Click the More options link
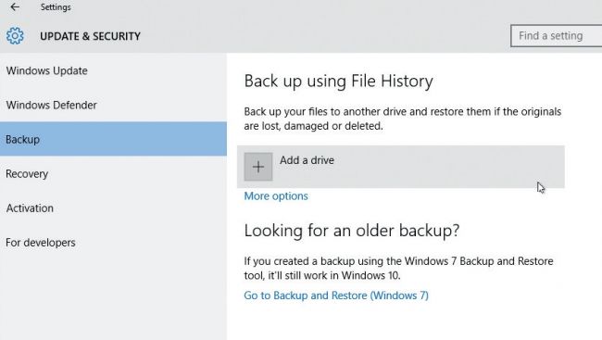Viewport: 602px width, 340px height. pyautogui.click(x=276, y=195)
